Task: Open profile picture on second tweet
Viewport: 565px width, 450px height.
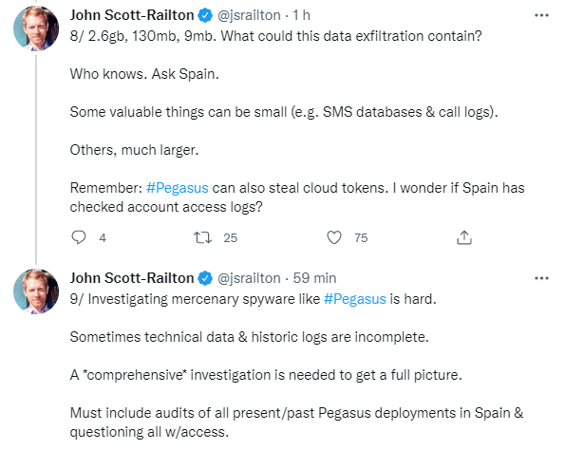Action: click(x=36, y=291)
